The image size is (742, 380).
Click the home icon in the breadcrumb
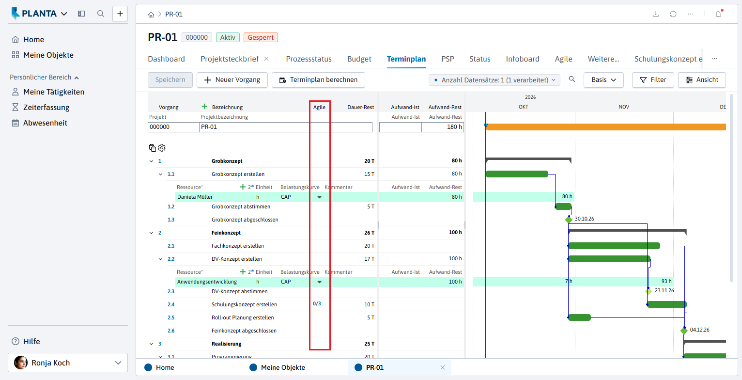(x=151, y=15)
